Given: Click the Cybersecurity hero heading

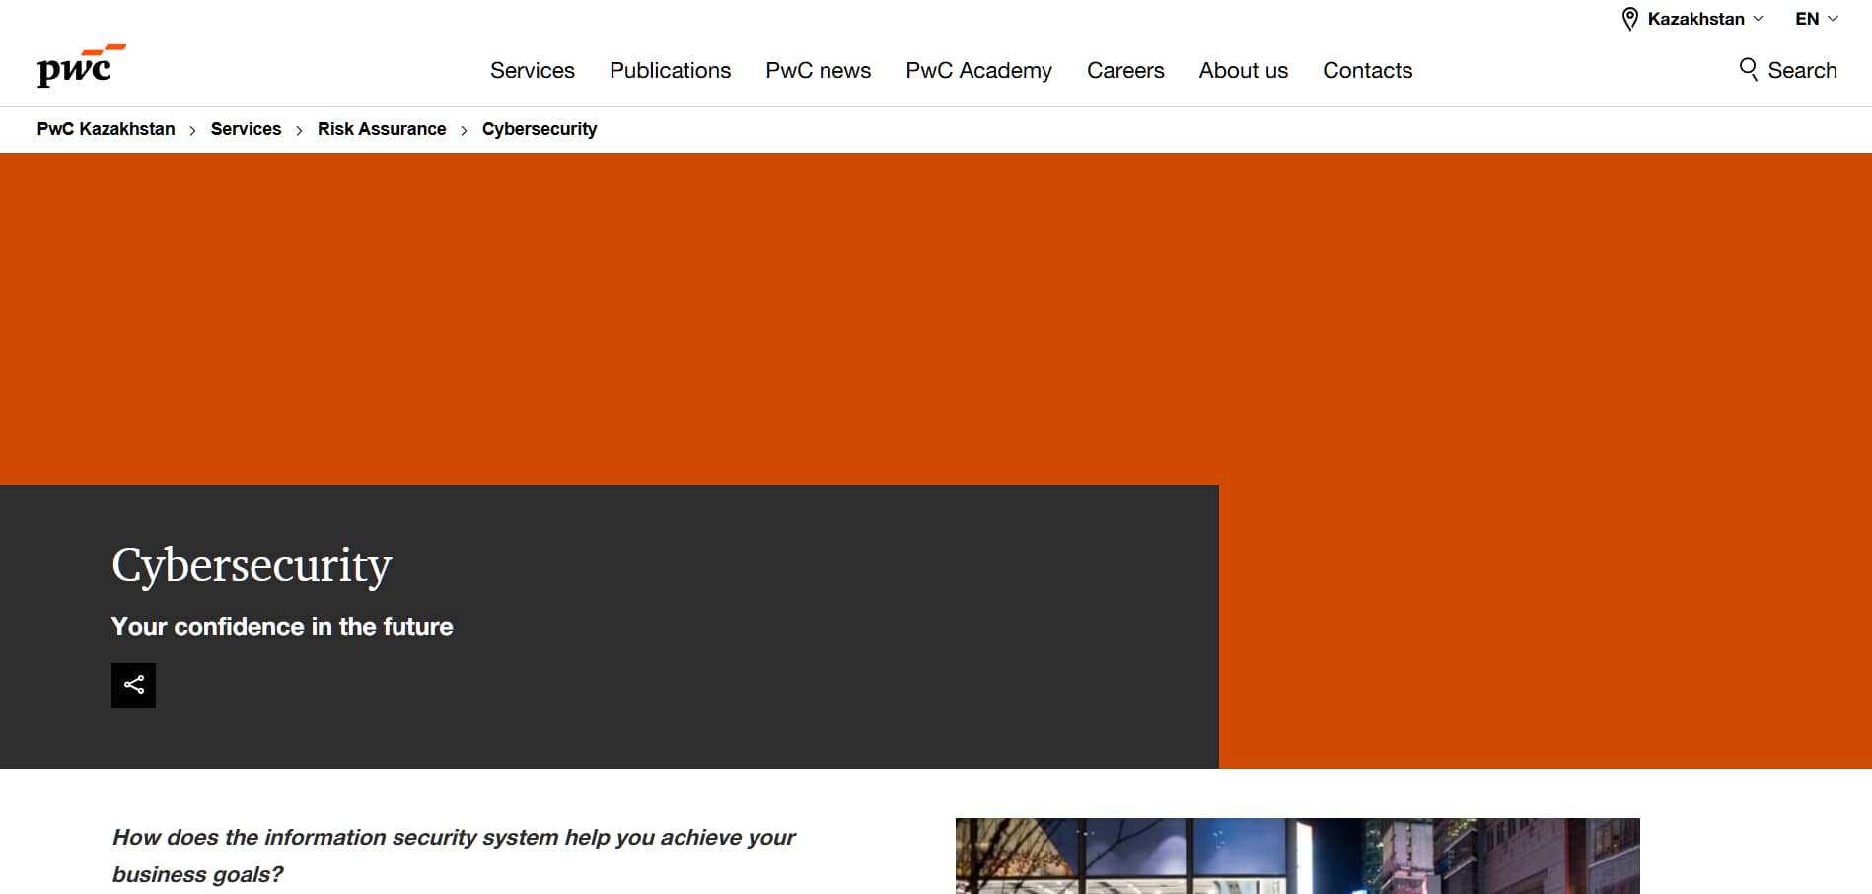Looking at the screenshot, I should [252, 566].
